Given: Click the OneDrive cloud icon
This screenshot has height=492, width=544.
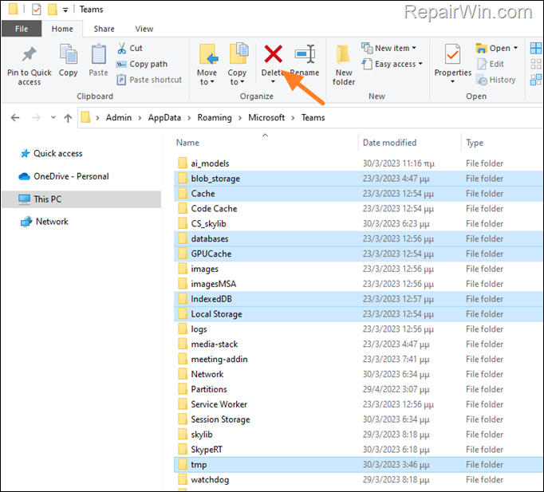Looking at the screenshot, I should 24,176.
